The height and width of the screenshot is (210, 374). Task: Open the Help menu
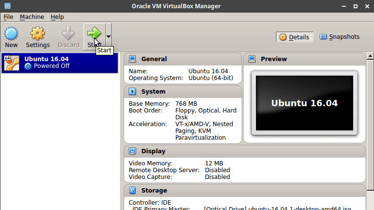click(57, 17)
